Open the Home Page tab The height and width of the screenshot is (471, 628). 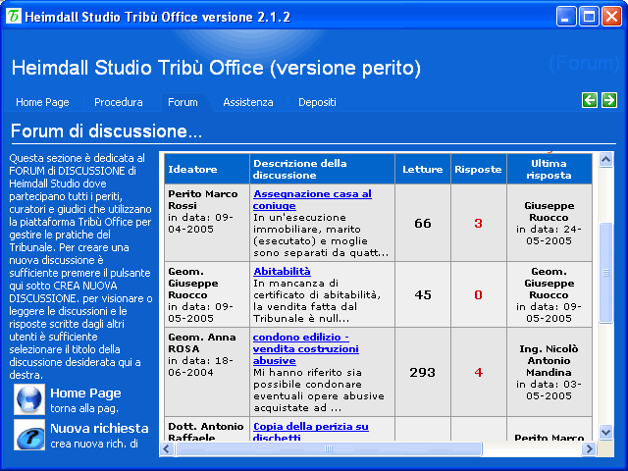click(42, 102)
